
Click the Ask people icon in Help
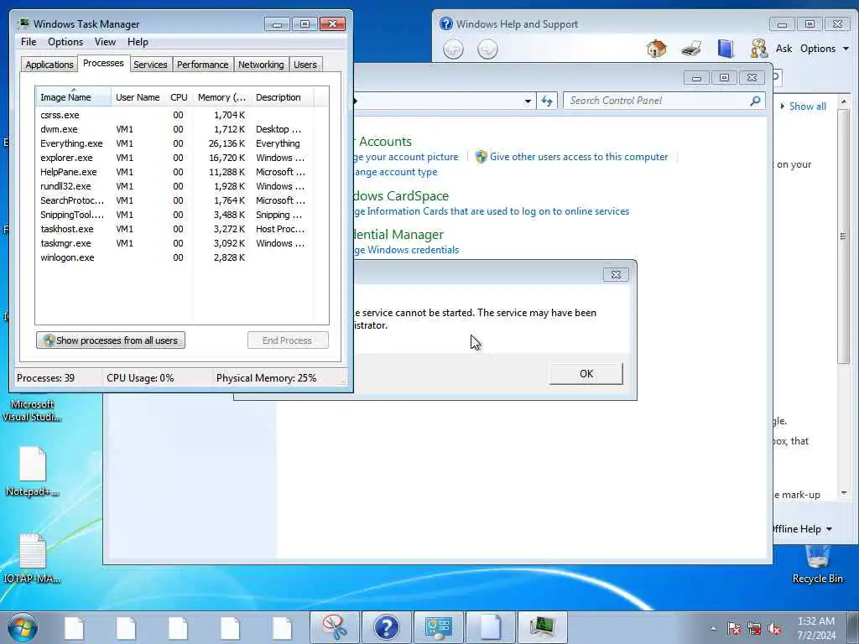point(758,49)
